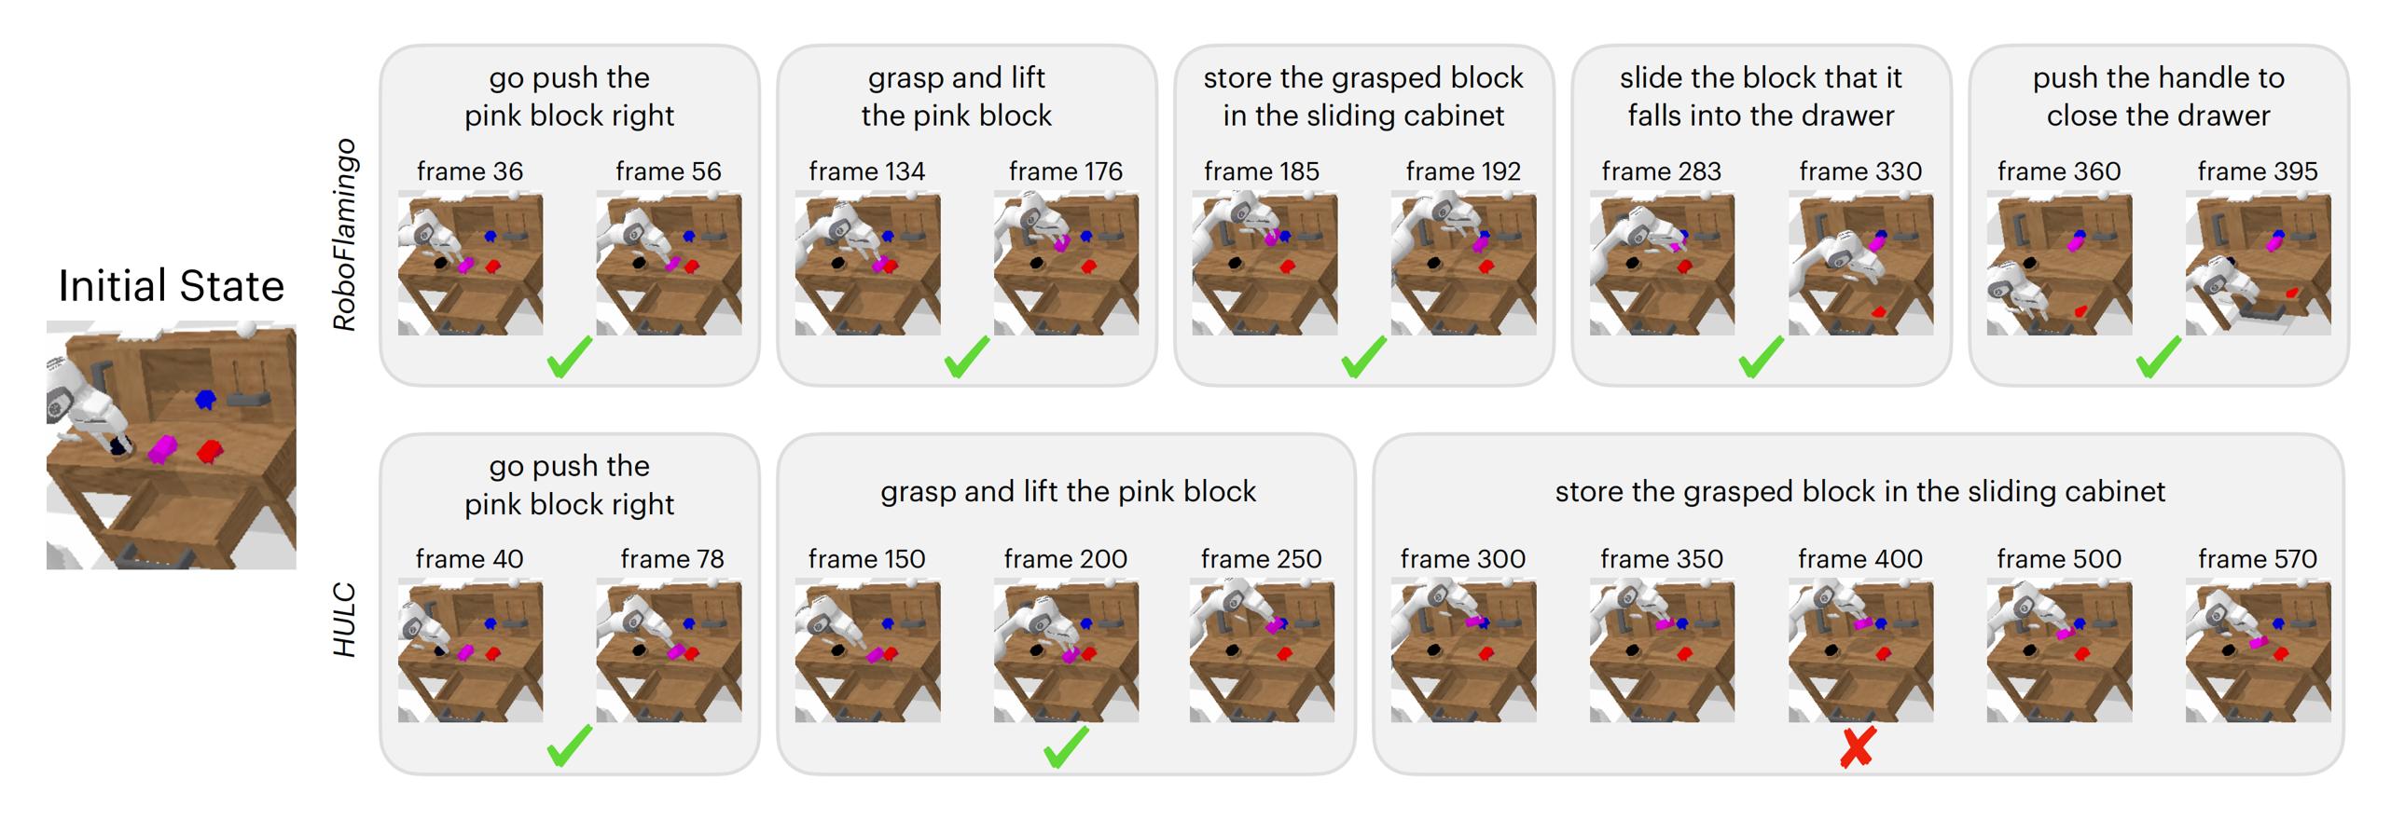Click the red X failure mark
2391x820 pixels.
click(x=1858, y=748)
